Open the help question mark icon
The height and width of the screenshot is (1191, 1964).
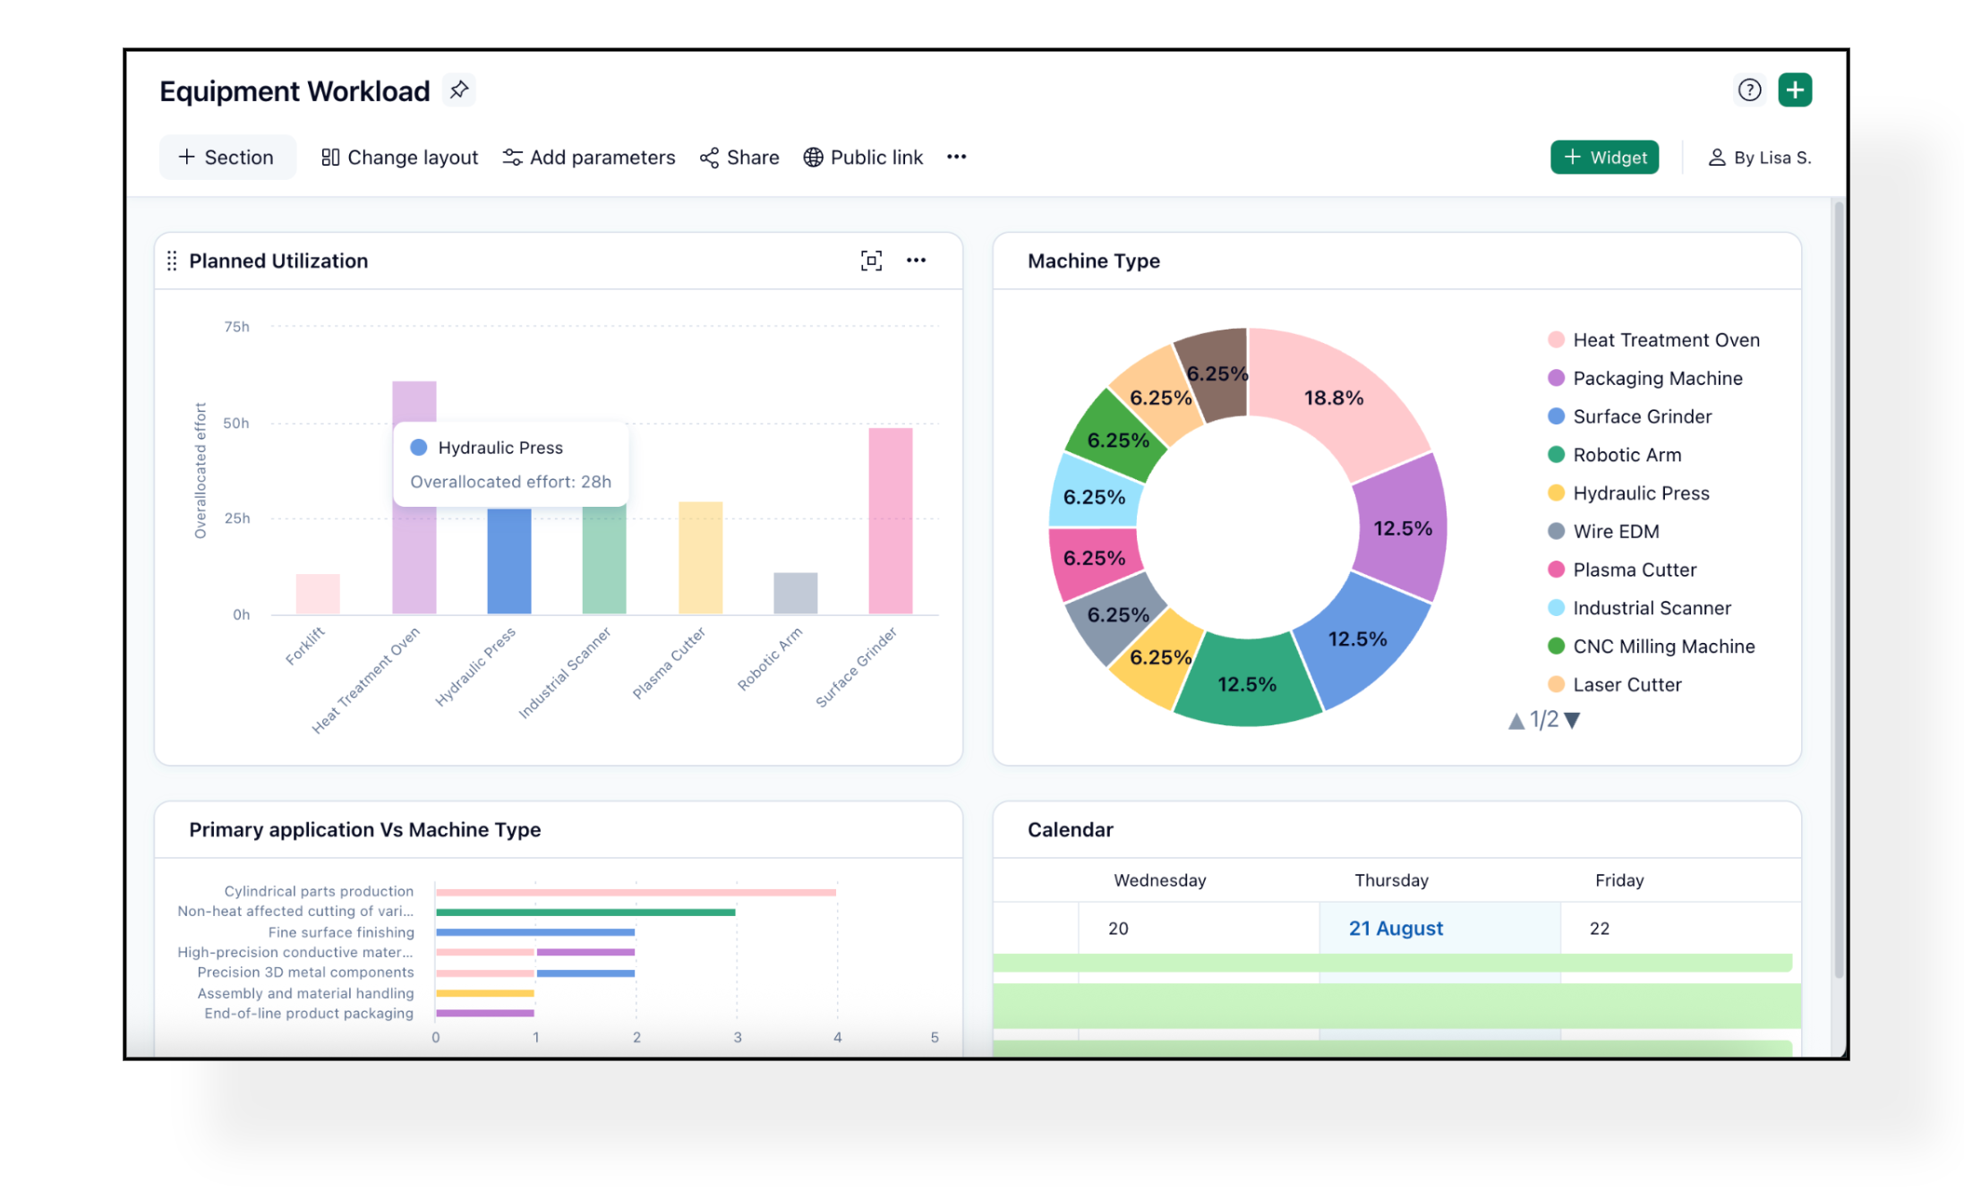pyautogui.click(x=1748, y=90)
